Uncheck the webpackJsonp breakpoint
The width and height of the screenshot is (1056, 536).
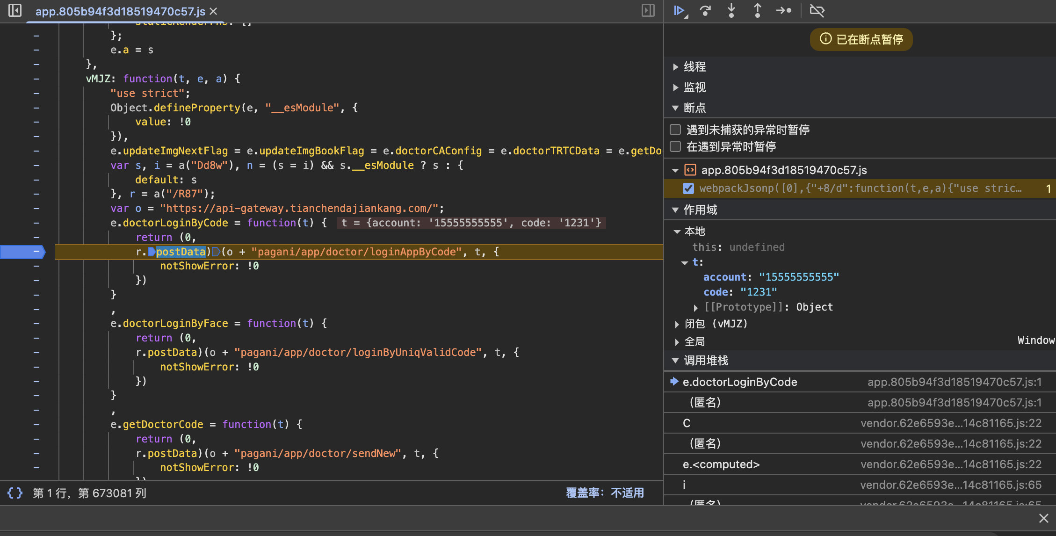tap(688, 188)
